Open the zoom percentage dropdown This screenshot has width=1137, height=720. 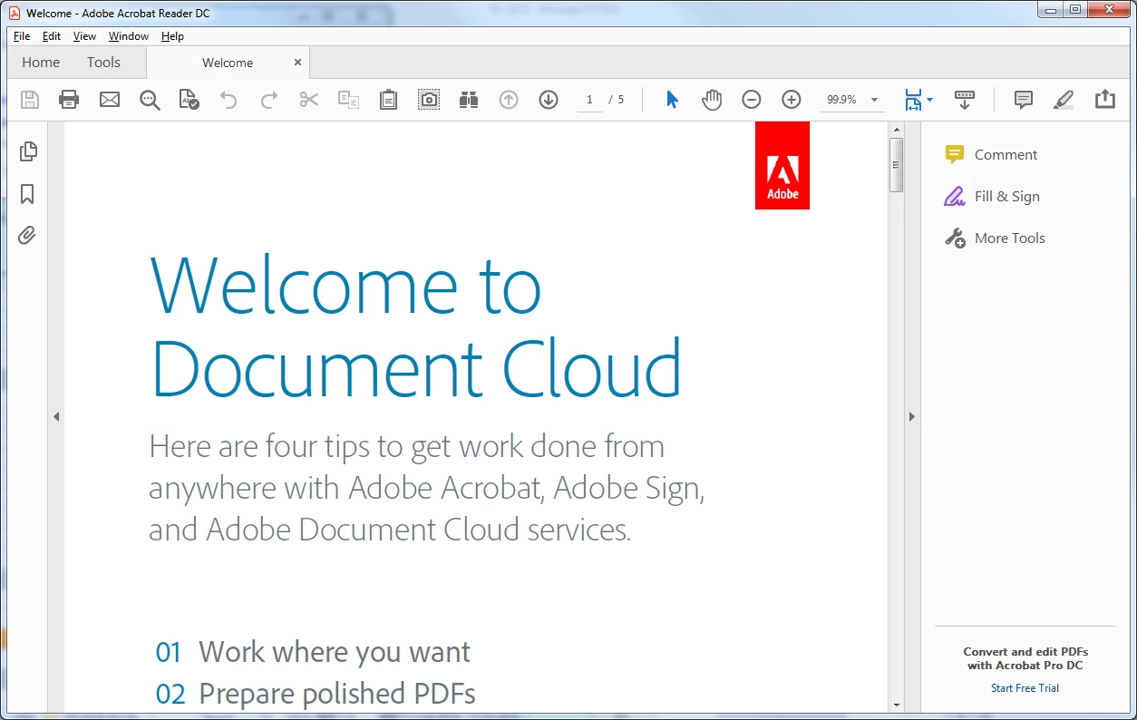click(x=874, y=100)
